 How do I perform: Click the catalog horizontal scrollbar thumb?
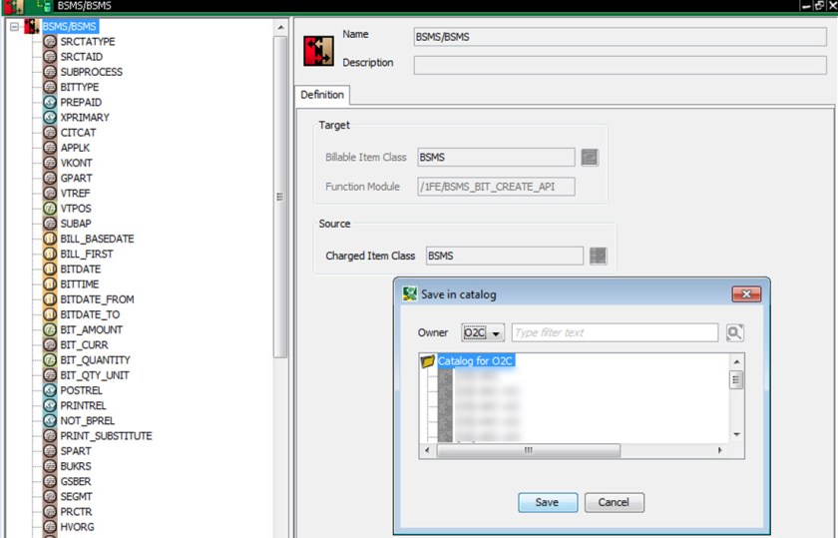click(x=529, y=450)
